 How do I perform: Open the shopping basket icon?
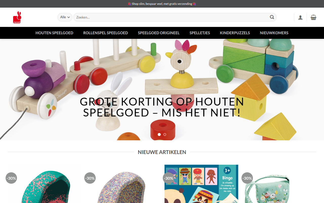pos(313,17)
